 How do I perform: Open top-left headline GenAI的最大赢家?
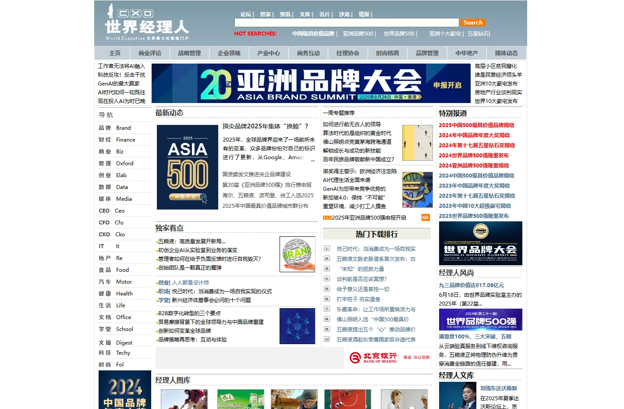[x=118, y=83]
